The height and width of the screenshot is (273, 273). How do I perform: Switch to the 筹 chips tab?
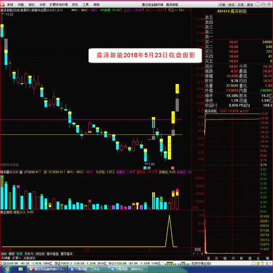(x=267, y=258)
